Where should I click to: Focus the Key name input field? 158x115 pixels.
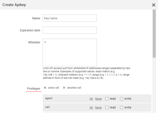[x=70, y=18]
